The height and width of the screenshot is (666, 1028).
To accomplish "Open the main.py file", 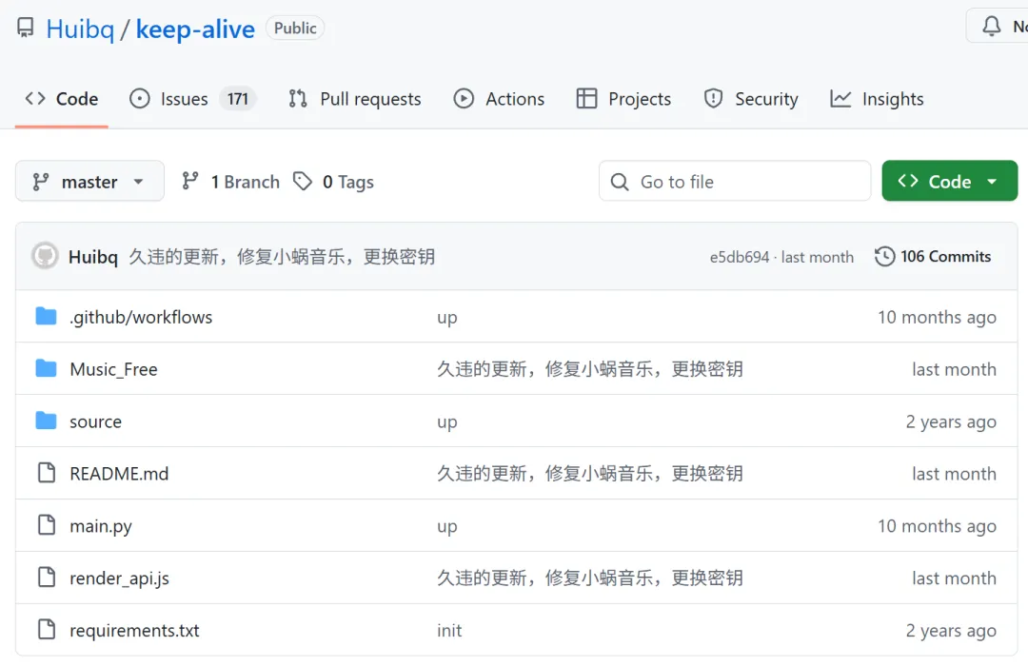I will click(101, 526).
